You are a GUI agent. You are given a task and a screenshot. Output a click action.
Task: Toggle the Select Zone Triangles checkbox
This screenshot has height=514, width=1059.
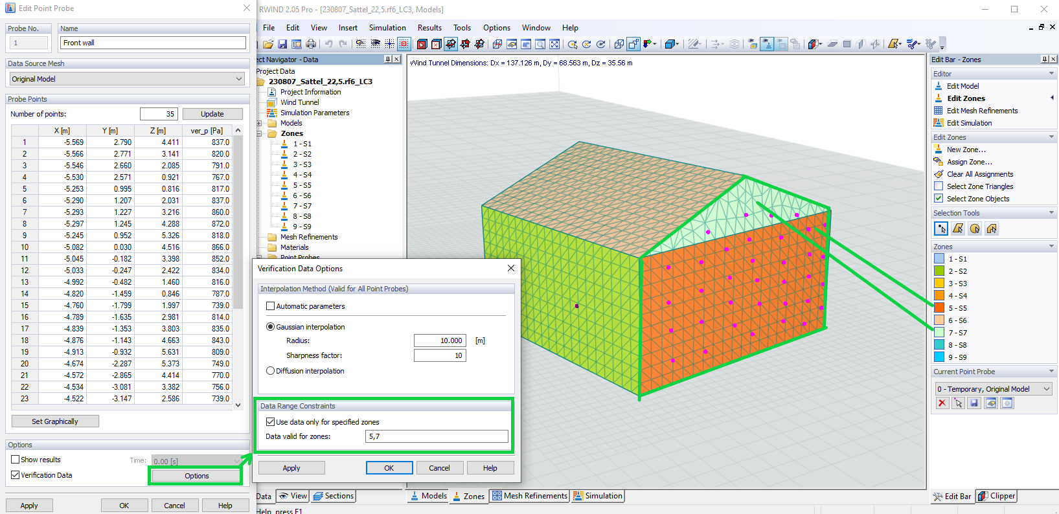click(x=939, y=186)
